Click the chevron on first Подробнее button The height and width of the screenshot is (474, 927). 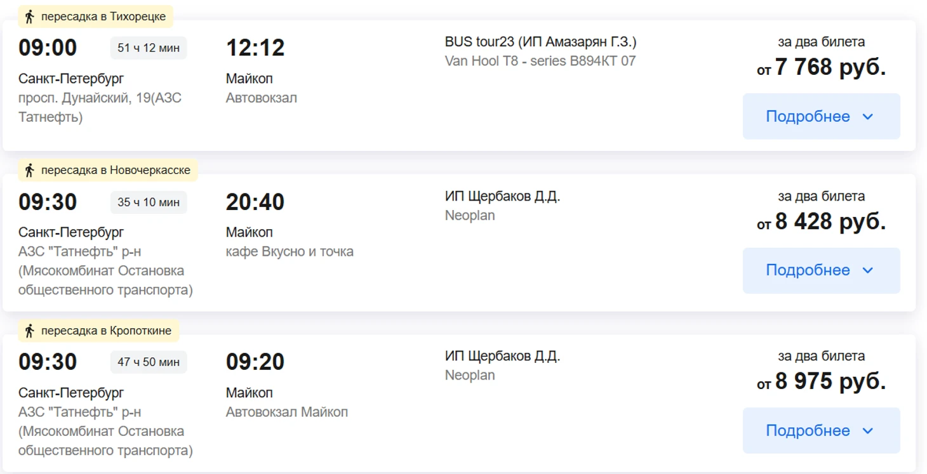[x=868, y=117]
